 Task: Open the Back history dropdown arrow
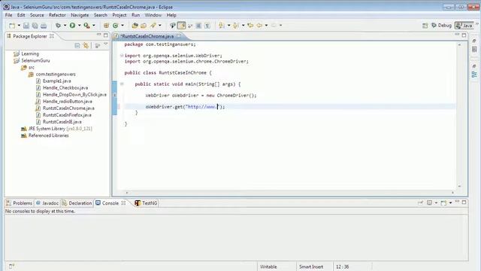pyautogui.click(x=266, y=26)
